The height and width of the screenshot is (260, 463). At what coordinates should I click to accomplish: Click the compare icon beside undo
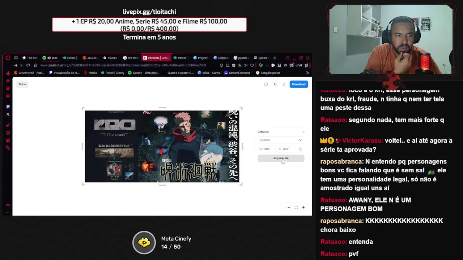[266, 84]
